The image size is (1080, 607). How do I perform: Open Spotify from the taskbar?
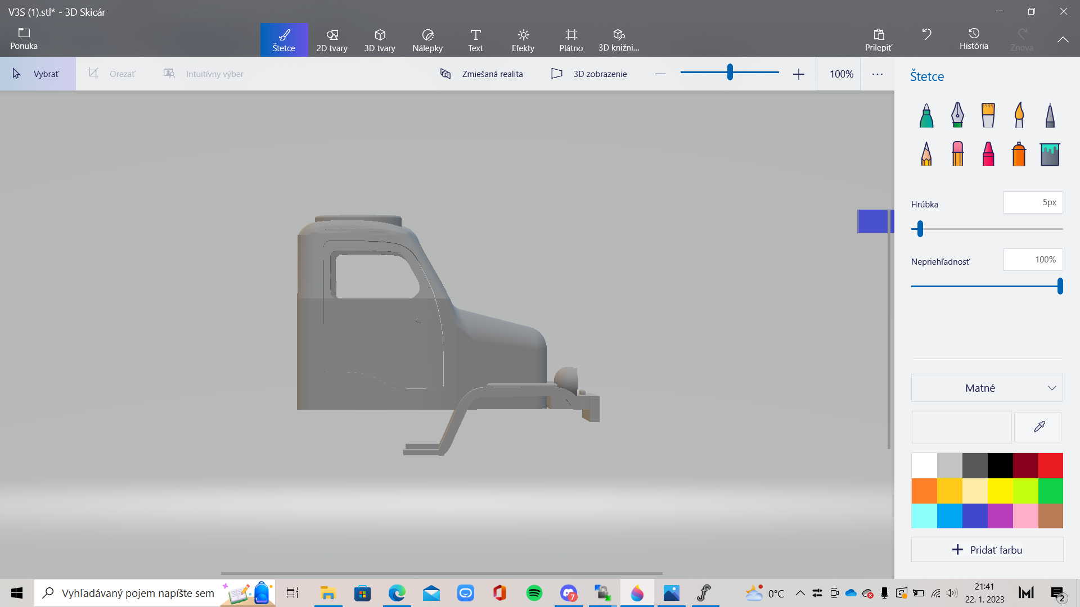coord(534,593)
